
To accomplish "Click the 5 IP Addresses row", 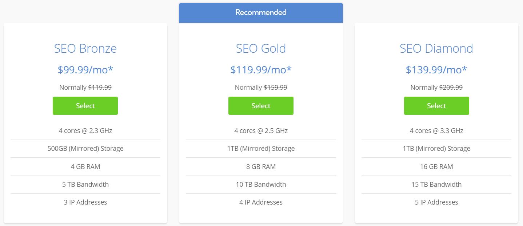I will point(436,202).
